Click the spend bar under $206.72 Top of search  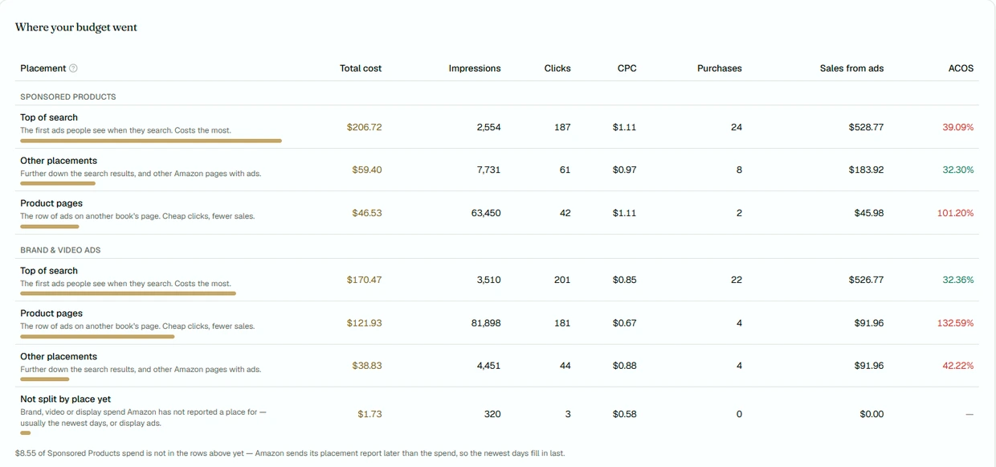(x=151, y=141)
